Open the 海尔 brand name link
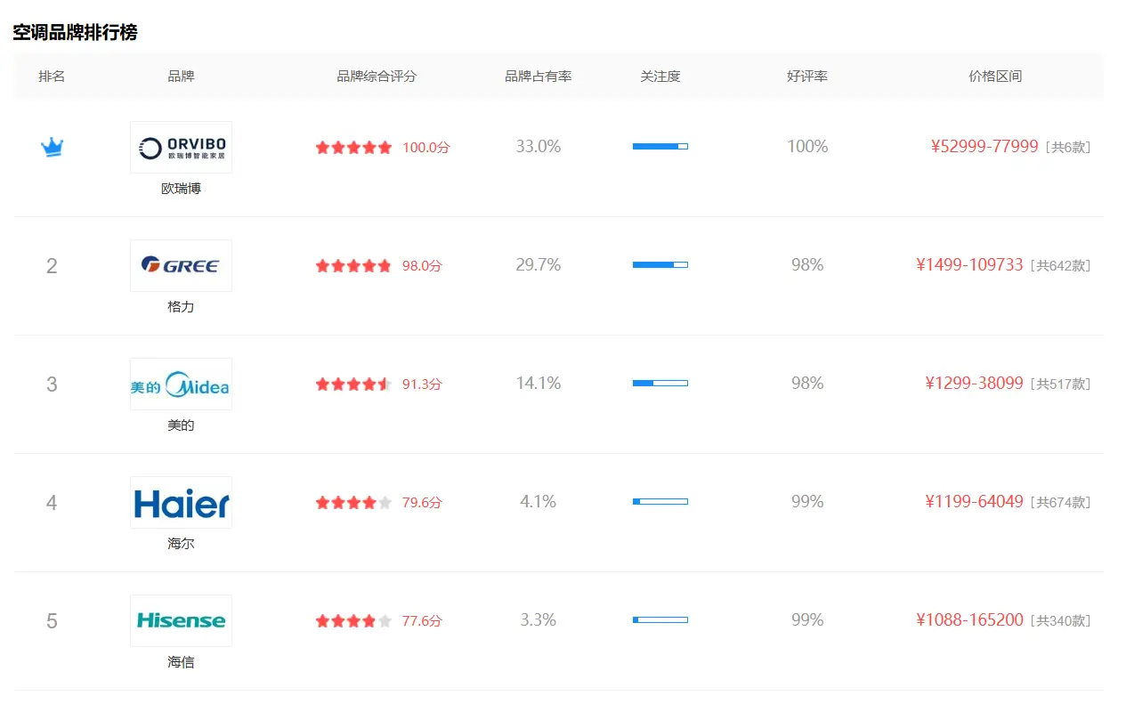This screenshot has width=1126, height=704. coord(181,544)
